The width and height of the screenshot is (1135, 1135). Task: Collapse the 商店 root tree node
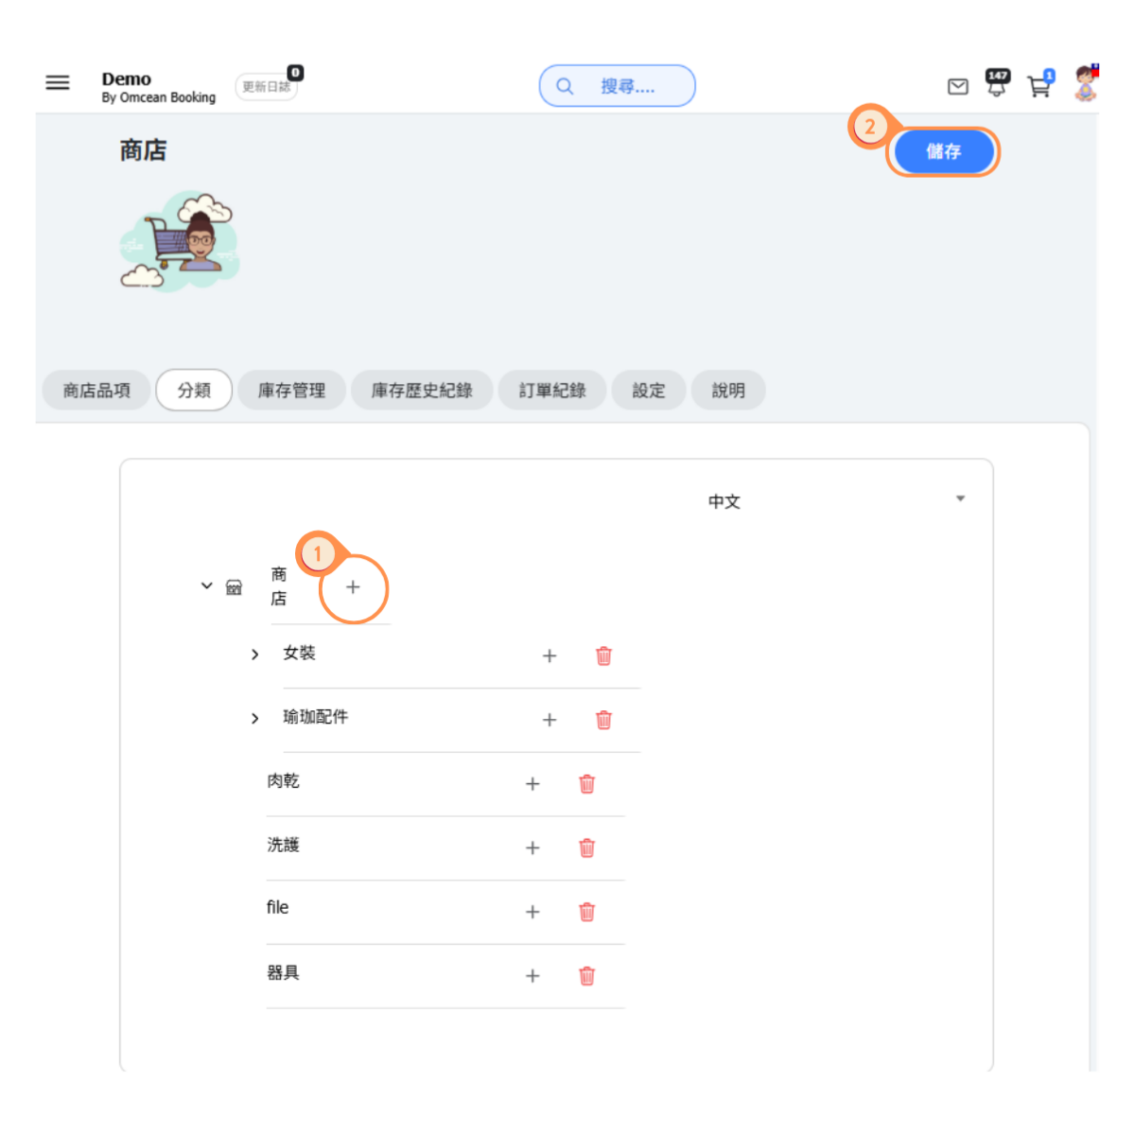pyautogui.click(x=206, y=586)
